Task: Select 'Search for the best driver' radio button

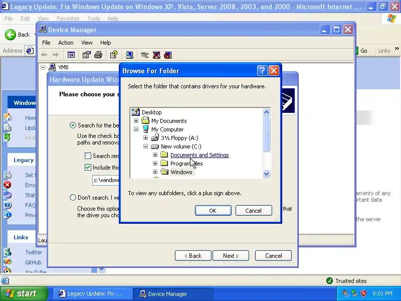Action: (x=73, y=125)
